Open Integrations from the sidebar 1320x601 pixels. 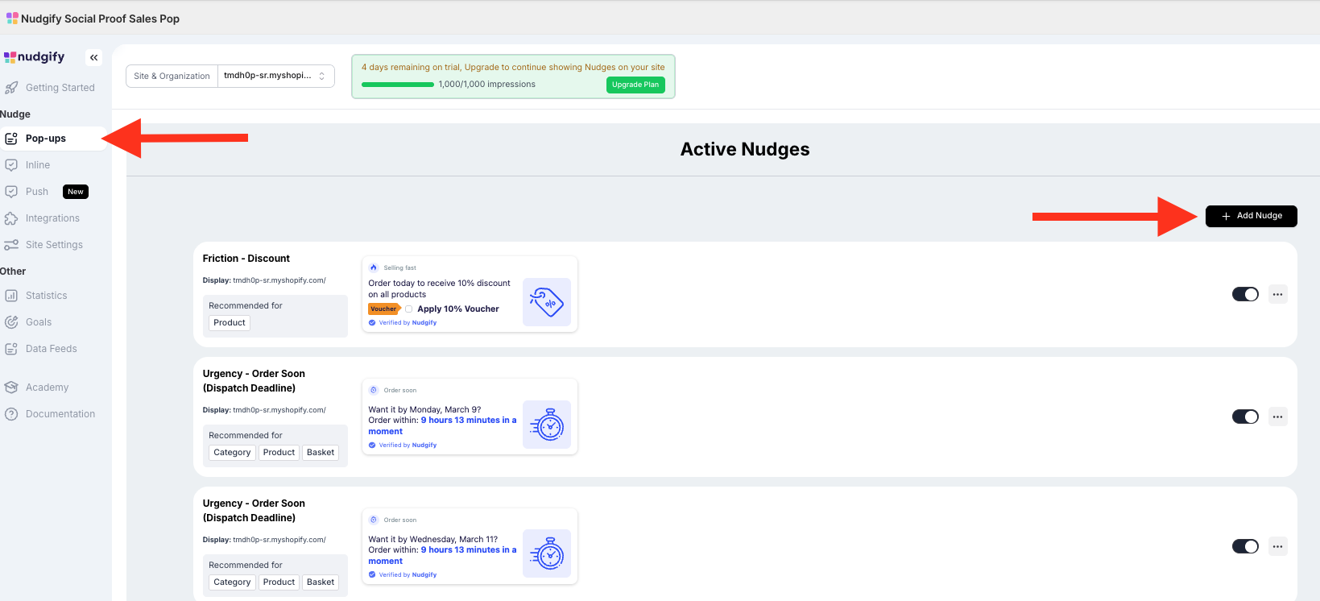[53, 218]
